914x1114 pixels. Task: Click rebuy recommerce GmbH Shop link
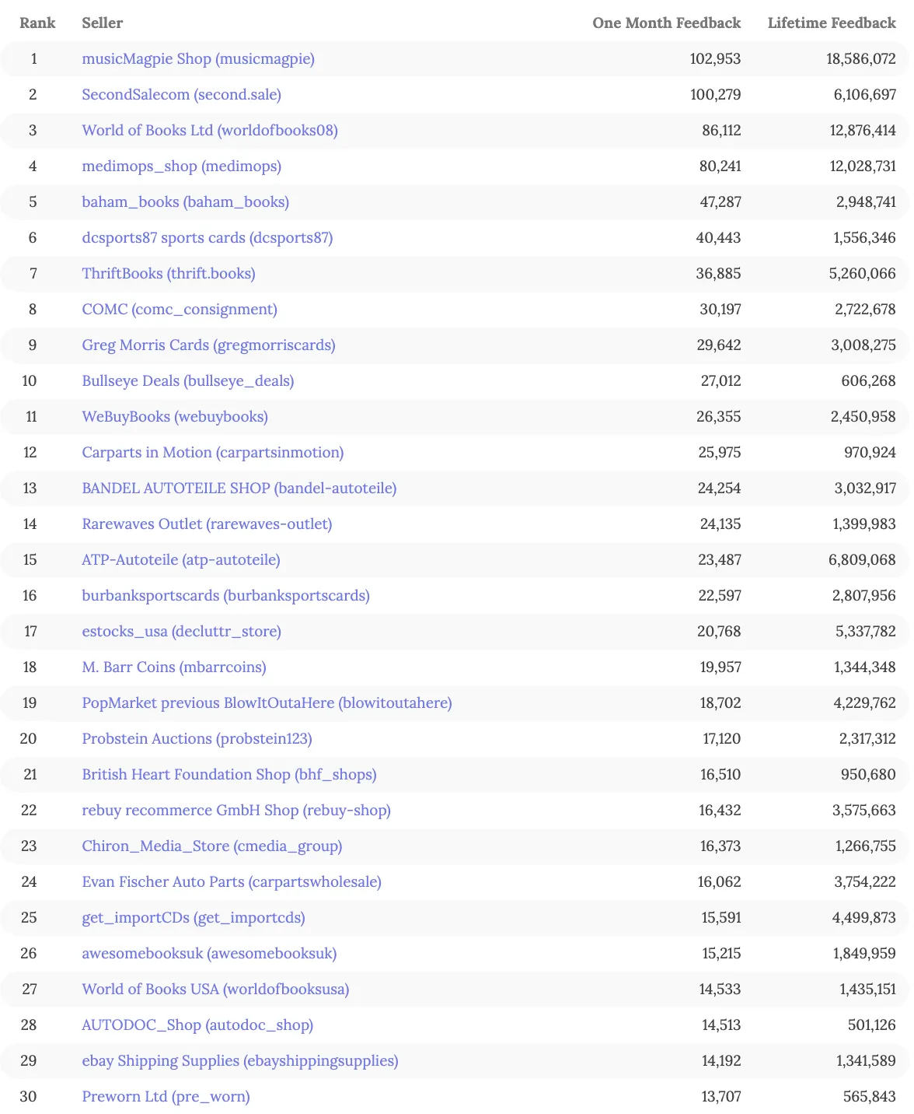tap(236, 811)
